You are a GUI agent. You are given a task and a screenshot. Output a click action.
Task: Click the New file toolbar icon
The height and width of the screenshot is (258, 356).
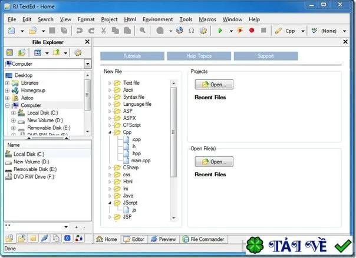click(x=11, y=31)
